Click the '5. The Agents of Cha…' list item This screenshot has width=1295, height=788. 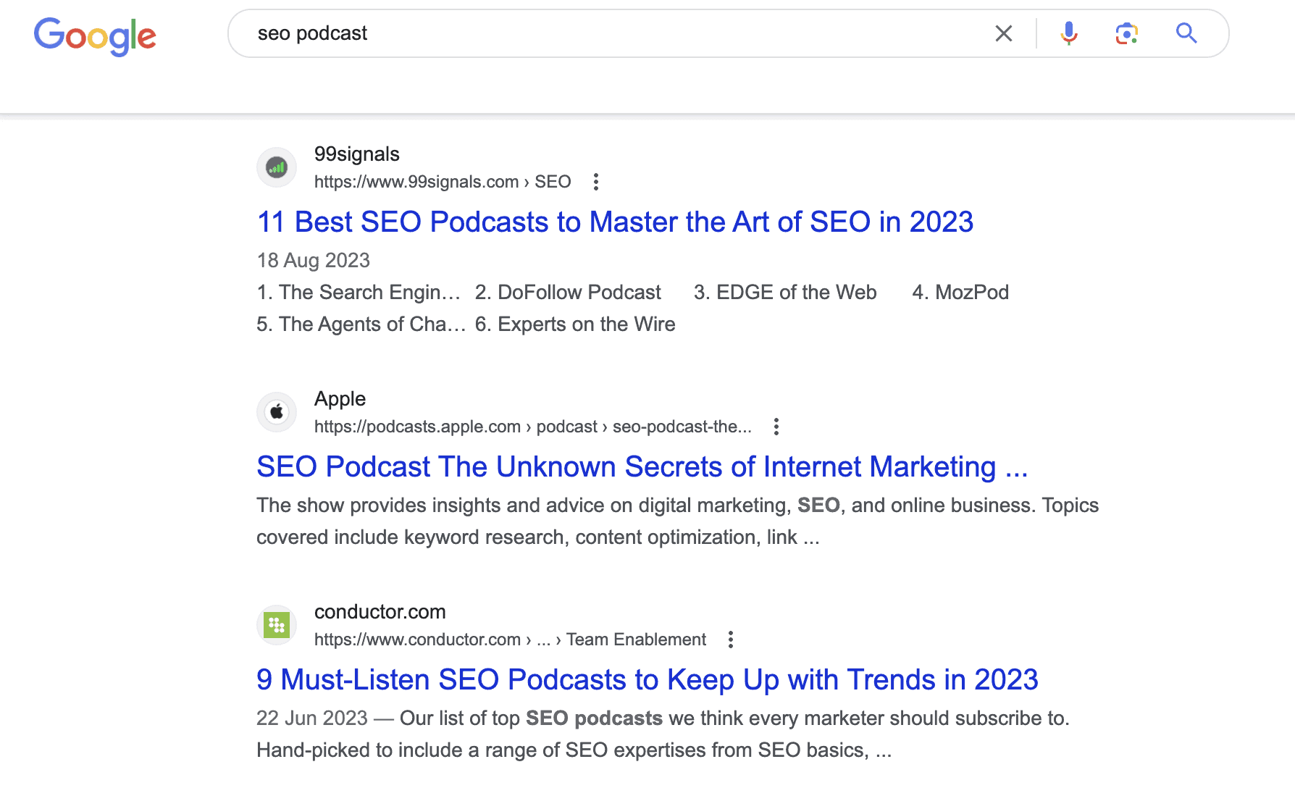tap(361, 324)
